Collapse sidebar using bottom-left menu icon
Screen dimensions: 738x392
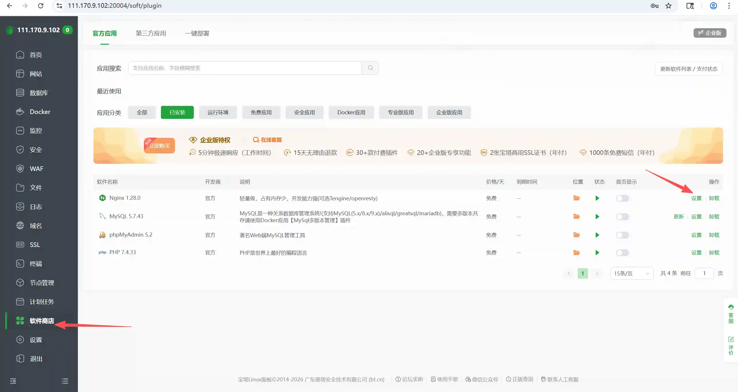[x=13, y=381]
